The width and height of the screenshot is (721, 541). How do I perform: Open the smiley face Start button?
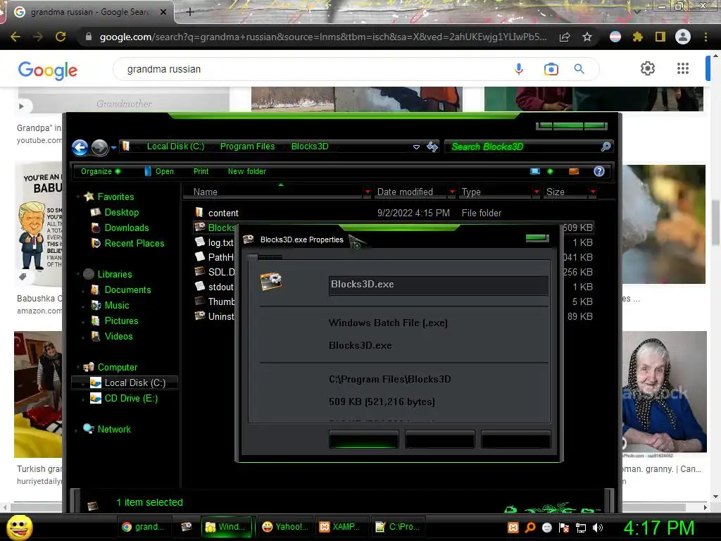pos(19,528)
